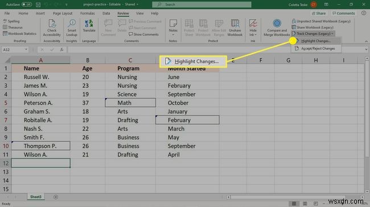370x207 pixels.
Task: Open the Data tab
Action: 106,14
